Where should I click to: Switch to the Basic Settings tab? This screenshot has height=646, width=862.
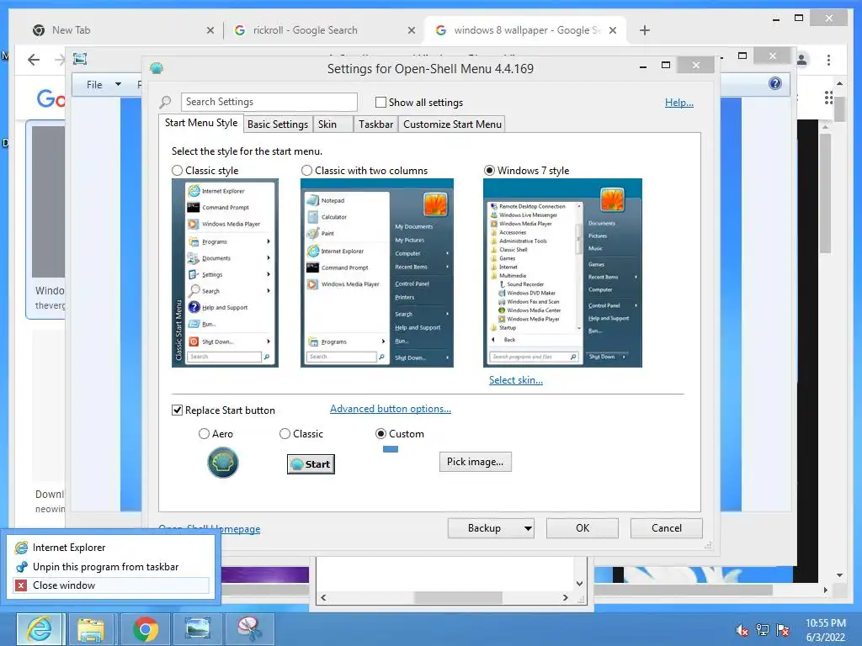(x=278, y=124)
